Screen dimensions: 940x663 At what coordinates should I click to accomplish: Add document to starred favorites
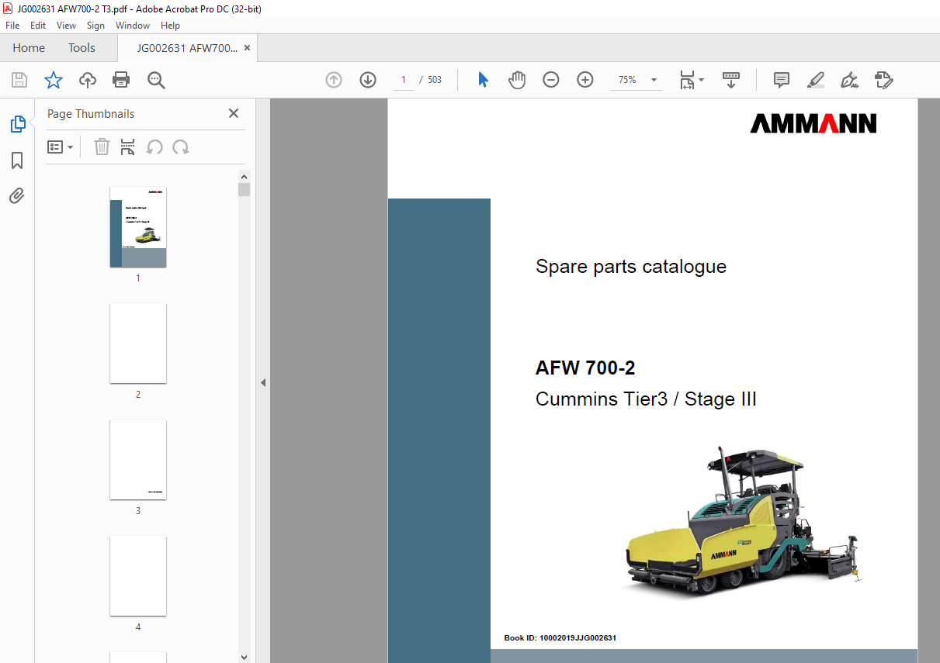point(53,80)
